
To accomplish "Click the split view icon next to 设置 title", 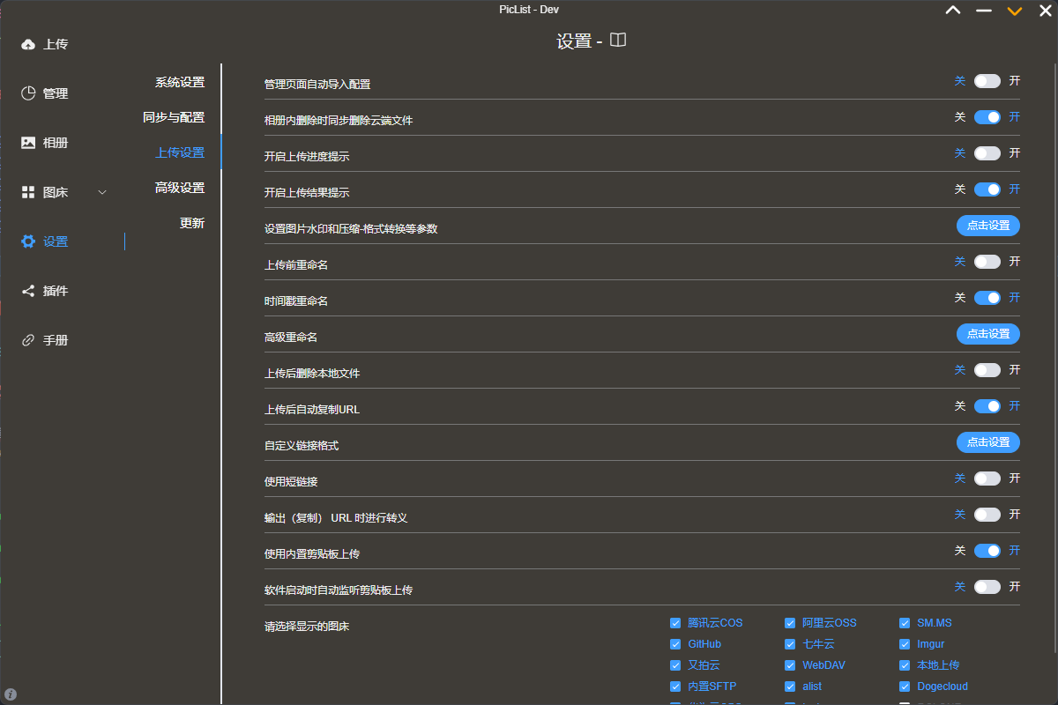I will 617,40.
